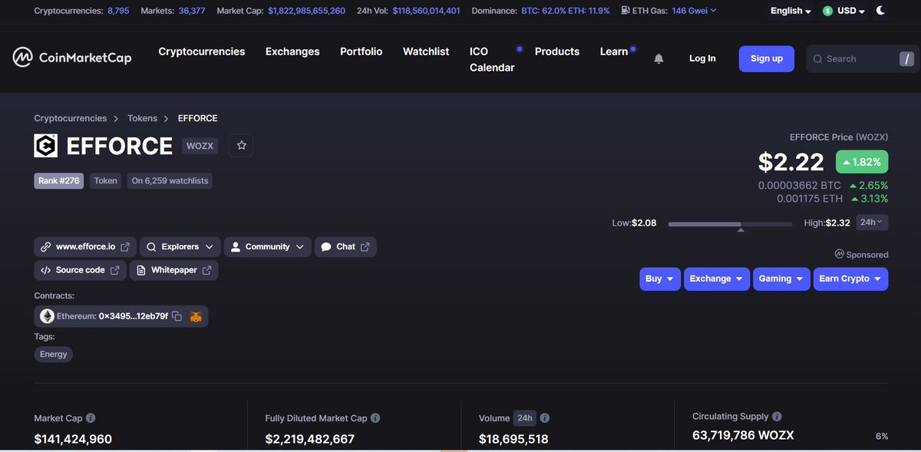This screenshot has width=921, height=452.
Task: Open the ICO Calendar page
Action: tap(492, 59)
